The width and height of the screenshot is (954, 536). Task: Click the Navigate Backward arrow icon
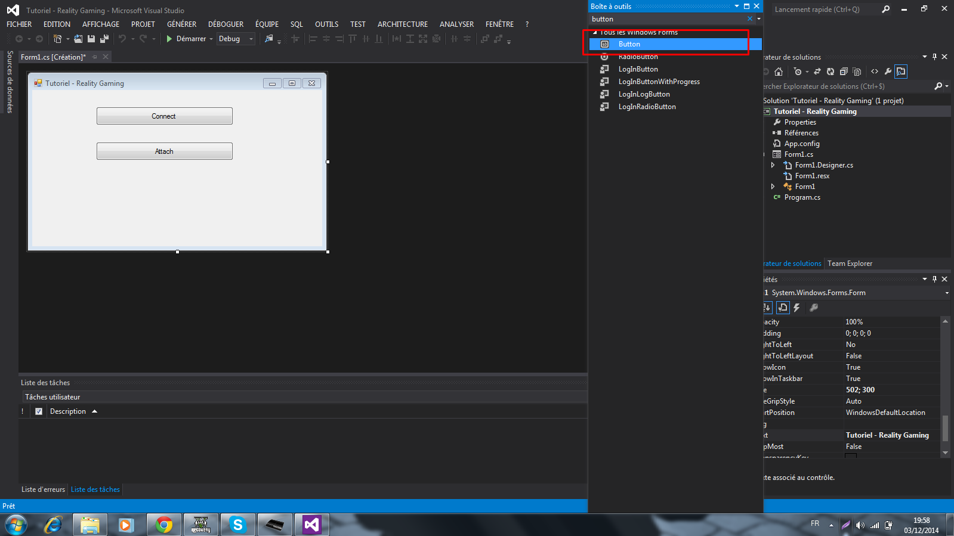pos(19,39)
